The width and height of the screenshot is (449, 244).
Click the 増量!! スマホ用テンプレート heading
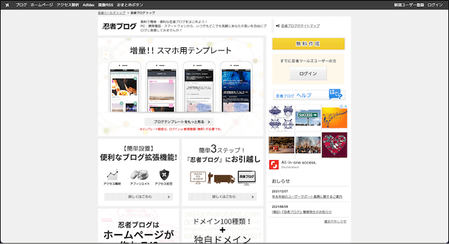181,50
